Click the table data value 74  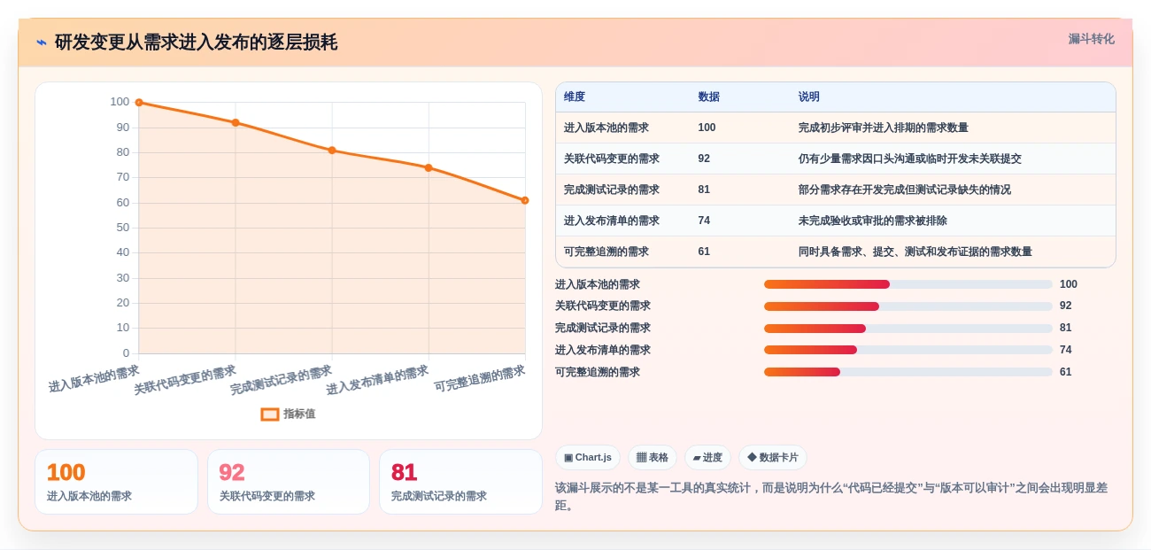click(704, 221)
